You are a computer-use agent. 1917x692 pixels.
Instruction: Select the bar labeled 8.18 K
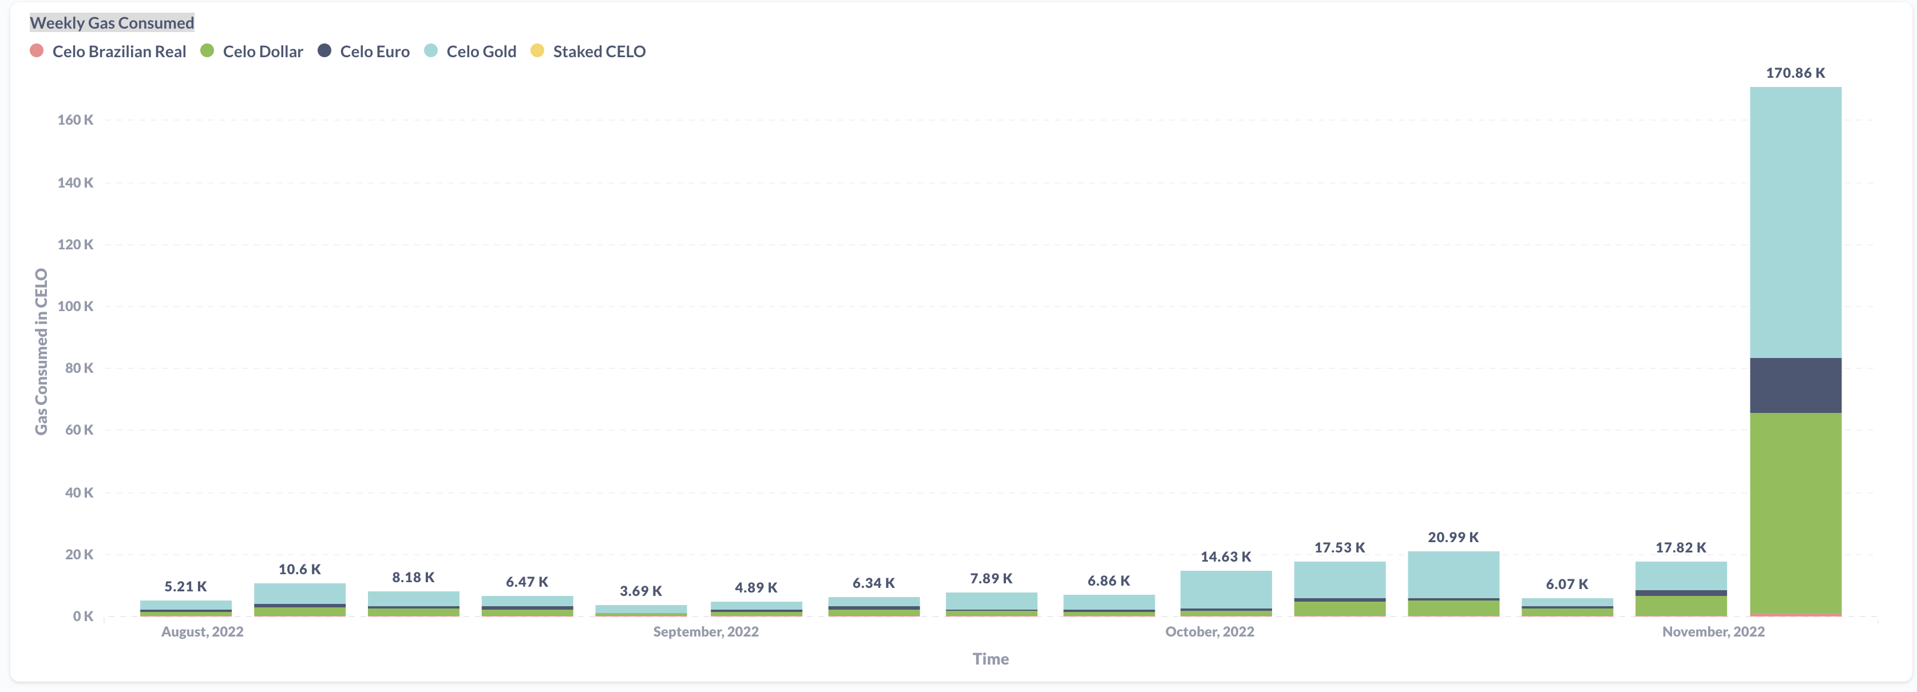[414, 604]
